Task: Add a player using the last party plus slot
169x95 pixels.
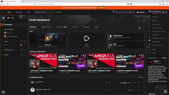Action: click(x=126, y=12)
